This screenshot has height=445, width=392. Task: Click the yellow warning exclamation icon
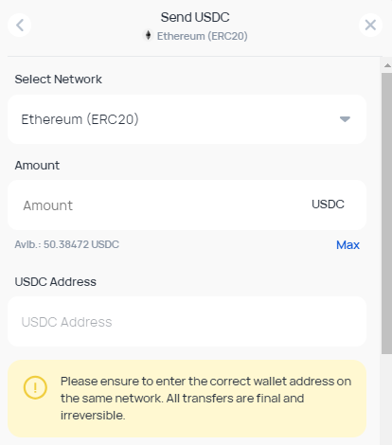tap(35, 387)
